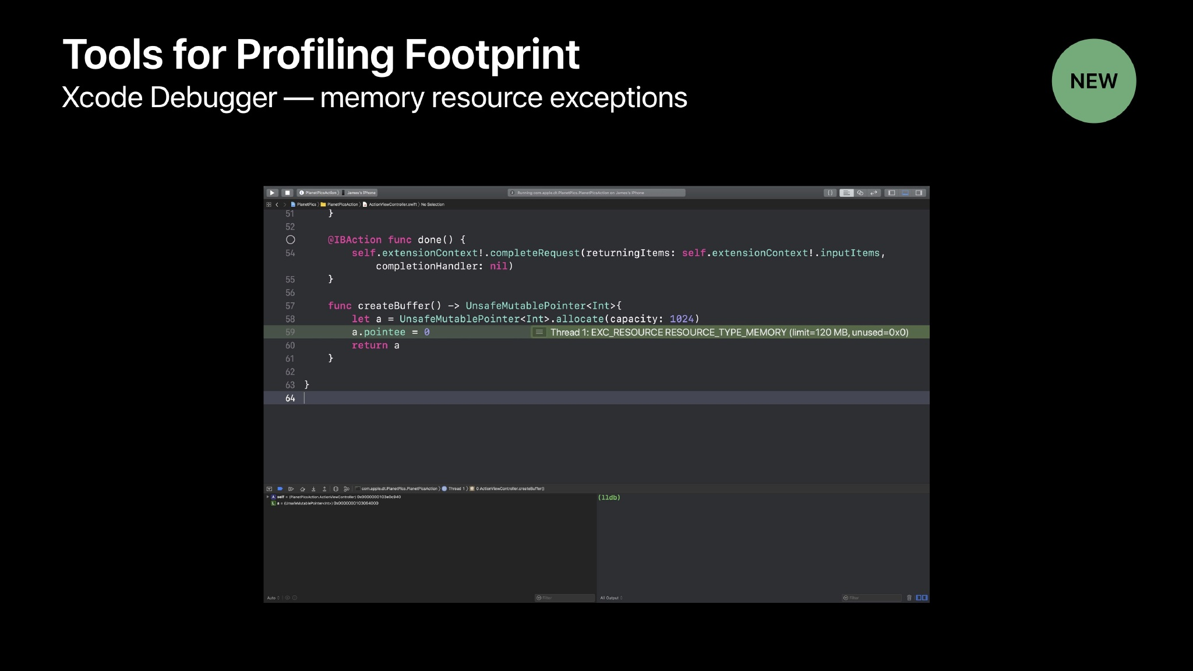Open the Debug Memory Graph icon
The width and height of the screenshot is (1193, 671).
347,489
